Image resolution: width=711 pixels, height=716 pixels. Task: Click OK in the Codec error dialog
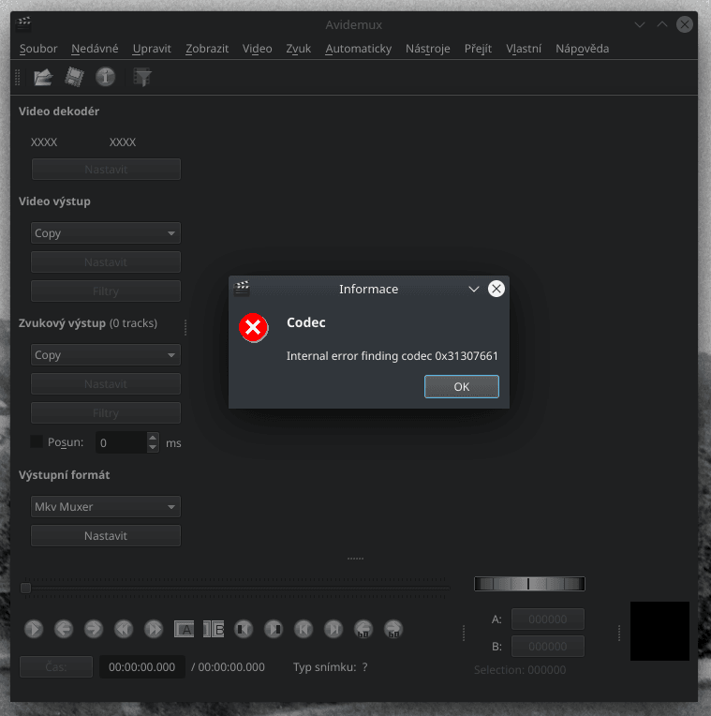click(462, 386)
